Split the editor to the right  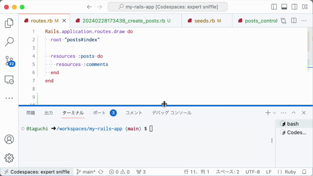pos(293,21)
